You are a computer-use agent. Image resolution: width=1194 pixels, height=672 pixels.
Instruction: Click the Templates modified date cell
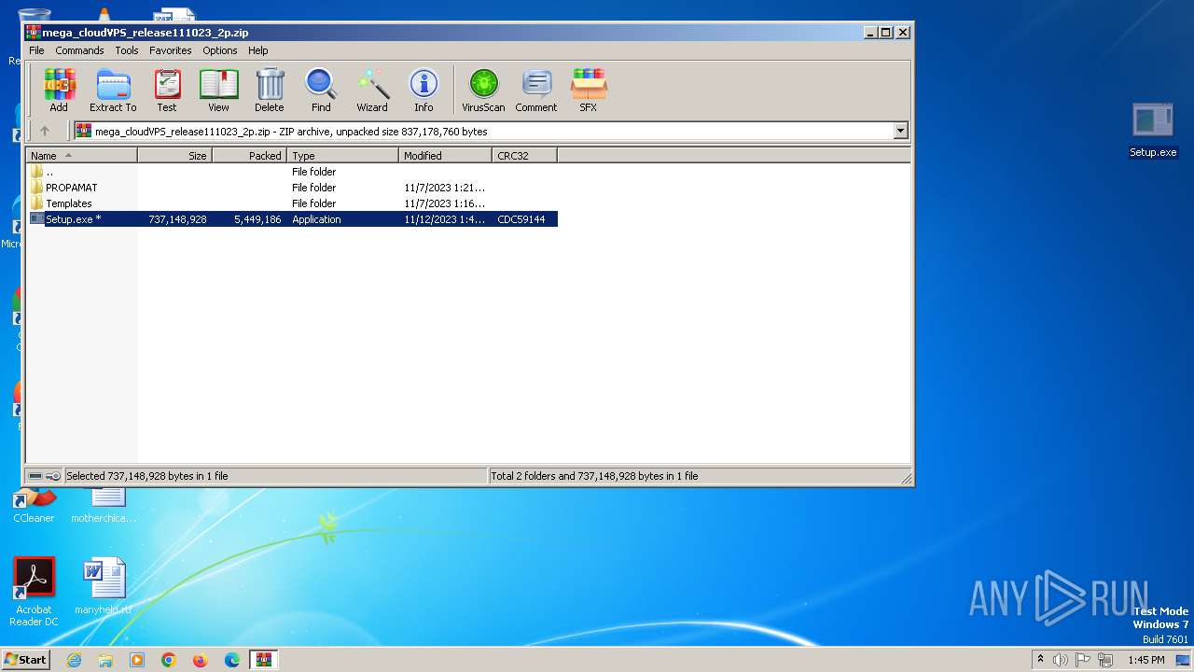pos(445,203)
